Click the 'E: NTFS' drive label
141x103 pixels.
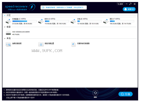click(x=83, y=19)
